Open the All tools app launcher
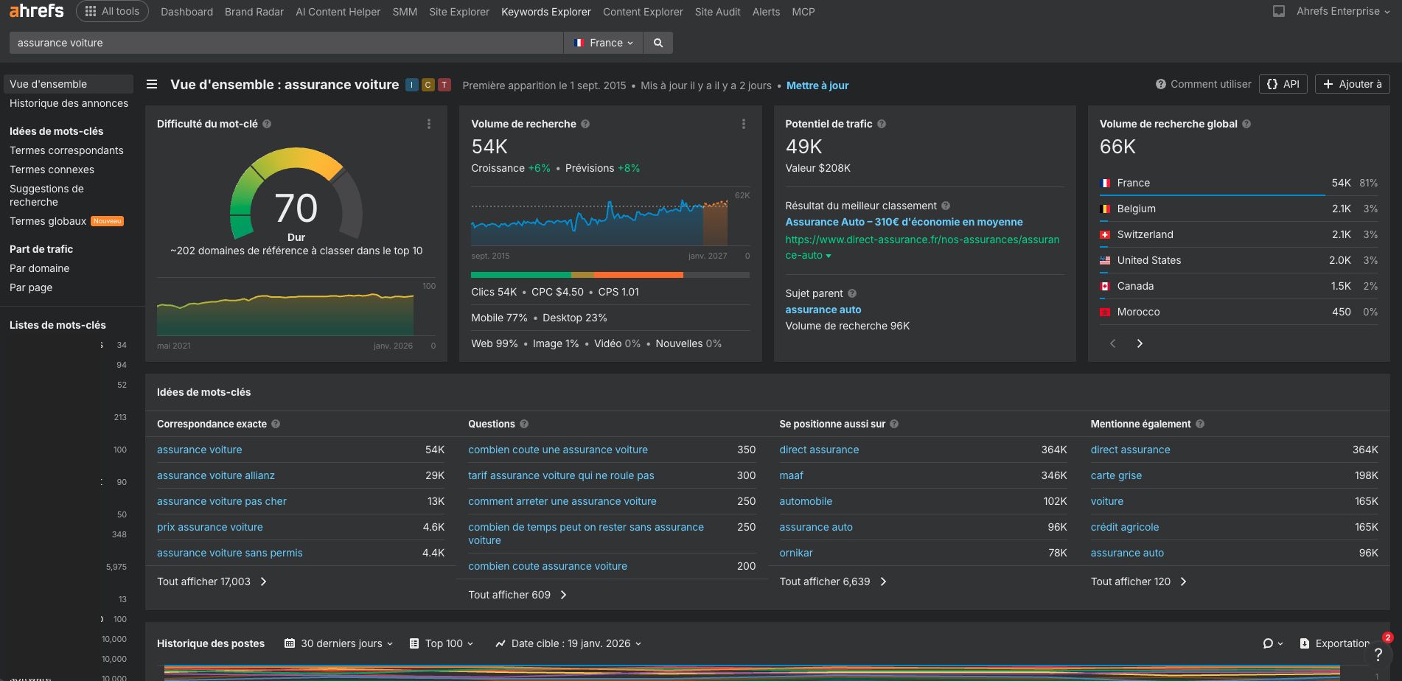Screen dimensions: 1402x681 click(111, 11)
